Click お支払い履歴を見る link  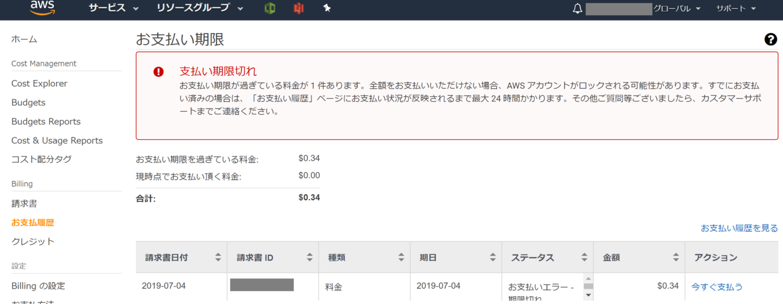[x=739, y=228]
